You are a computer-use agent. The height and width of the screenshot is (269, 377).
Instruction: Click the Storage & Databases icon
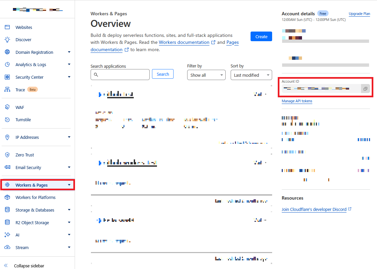(x=7, y=210)
